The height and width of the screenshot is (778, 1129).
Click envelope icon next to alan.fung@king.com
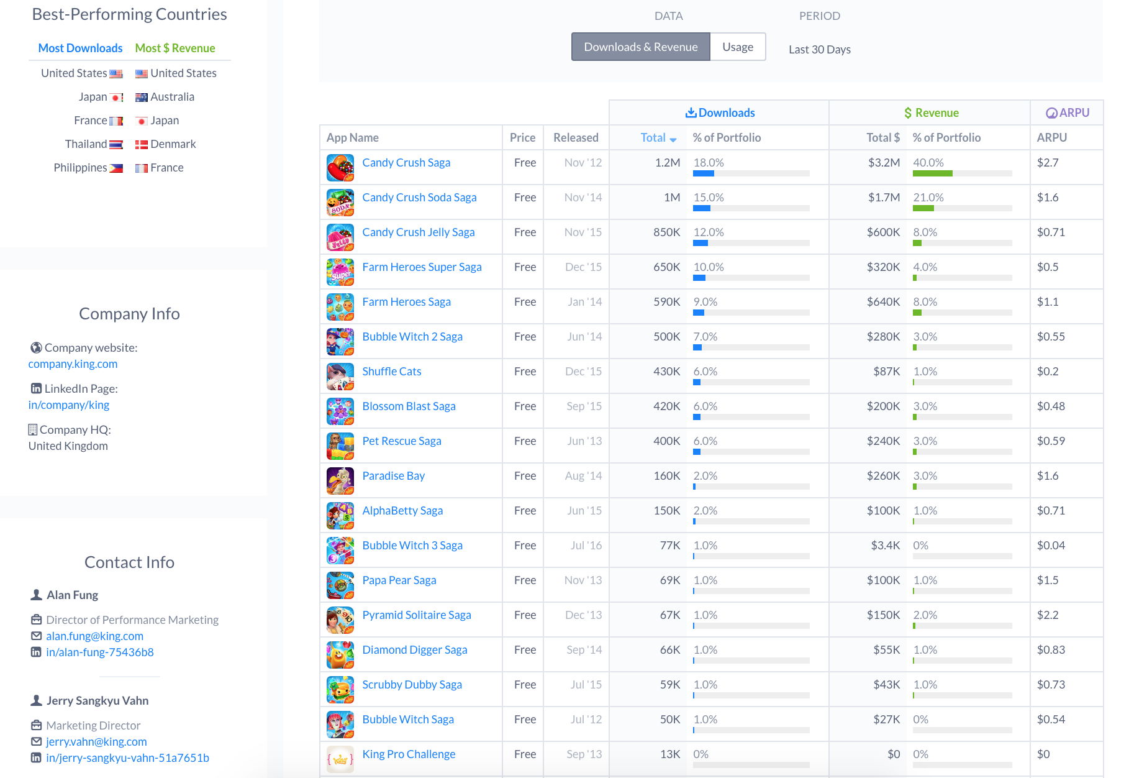(36, 636)
